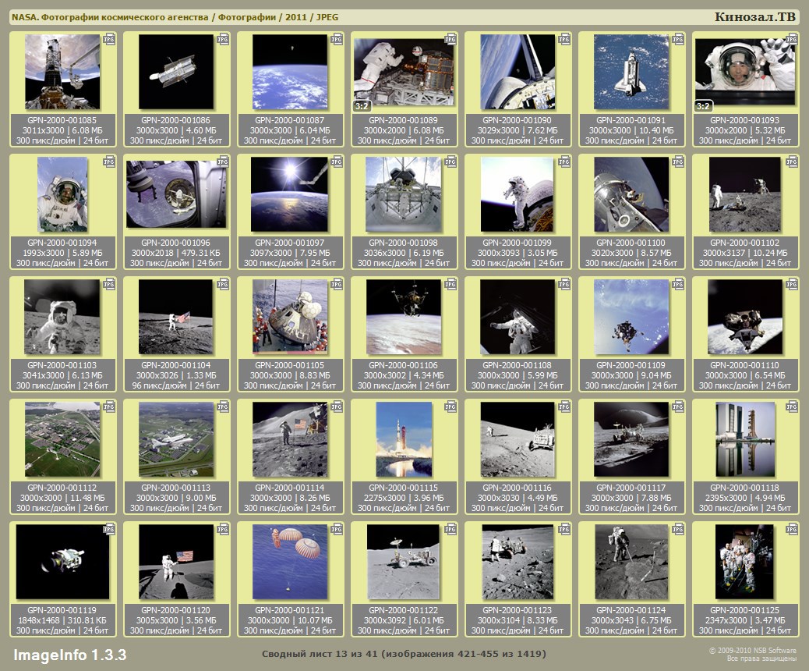Click the JPG icon on GPN-2000-001105

click(337, 284)
